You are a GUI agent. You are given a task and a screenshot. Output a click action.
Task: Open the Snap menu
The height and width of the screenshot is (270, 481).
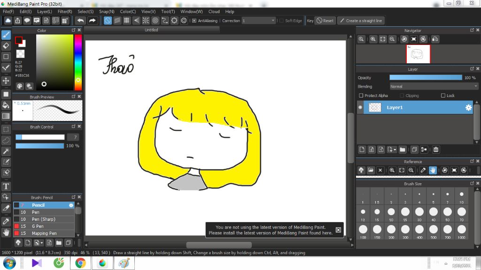click(x=107, y=12)
